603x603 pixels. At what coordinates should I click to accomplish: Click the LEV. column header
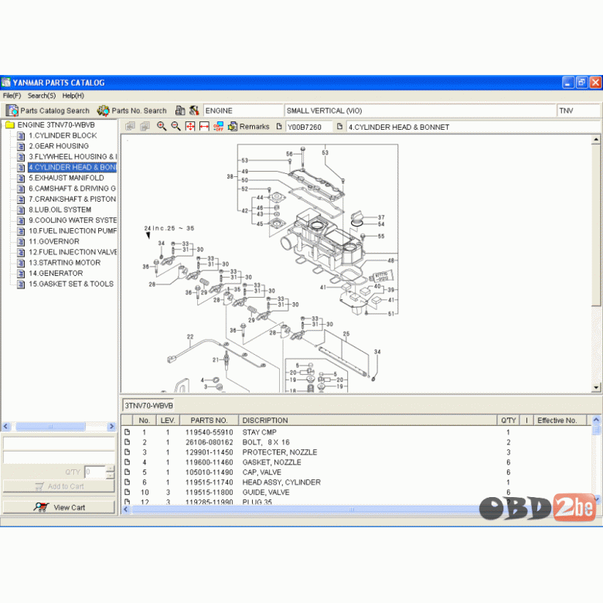pos(168,421)
